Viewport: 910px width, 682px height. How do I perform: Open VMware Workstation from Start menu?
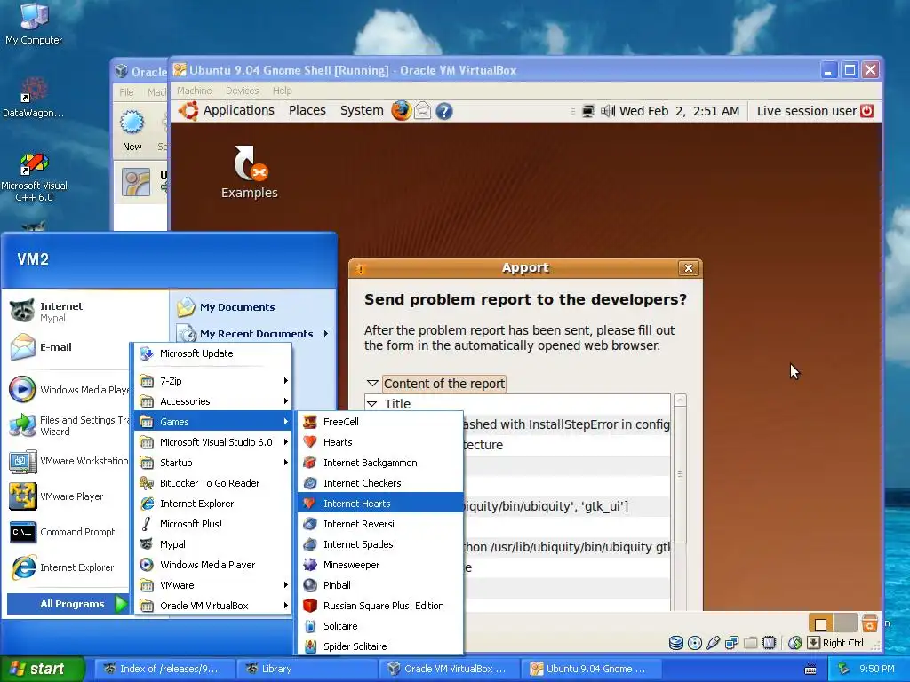coord(68,461)
